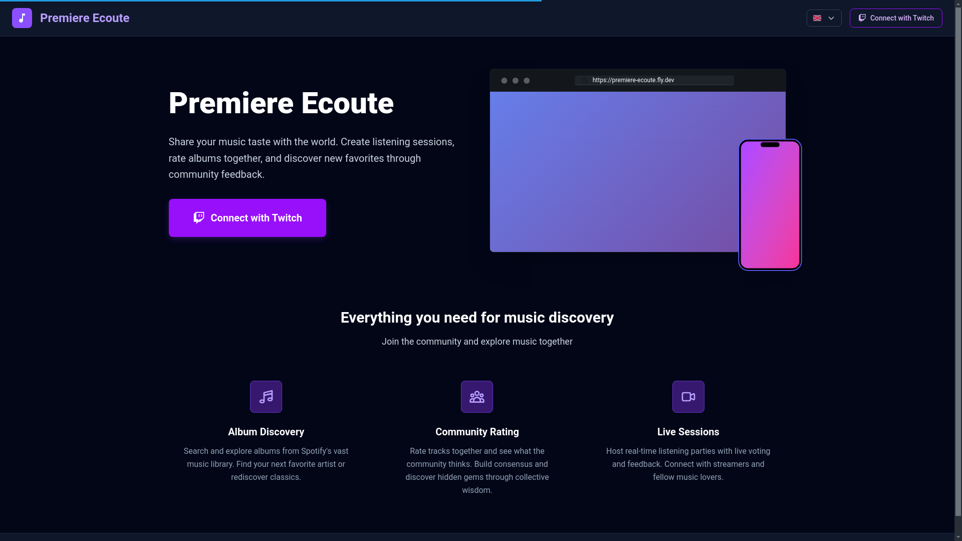Click Twitch icon in the hero button
Viewport: 962px width, 541px height.
199,217
